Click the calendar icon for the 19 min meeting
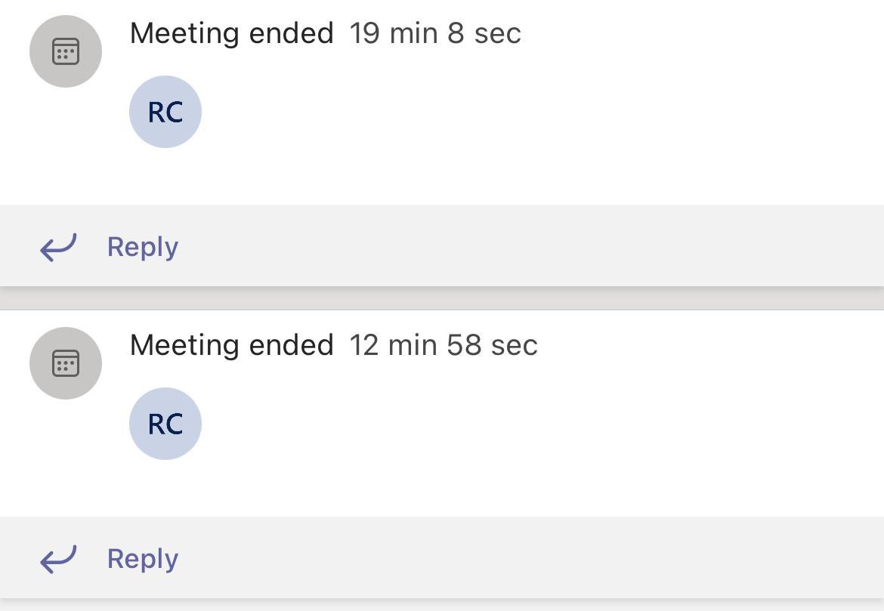 [x=66, y=51]
